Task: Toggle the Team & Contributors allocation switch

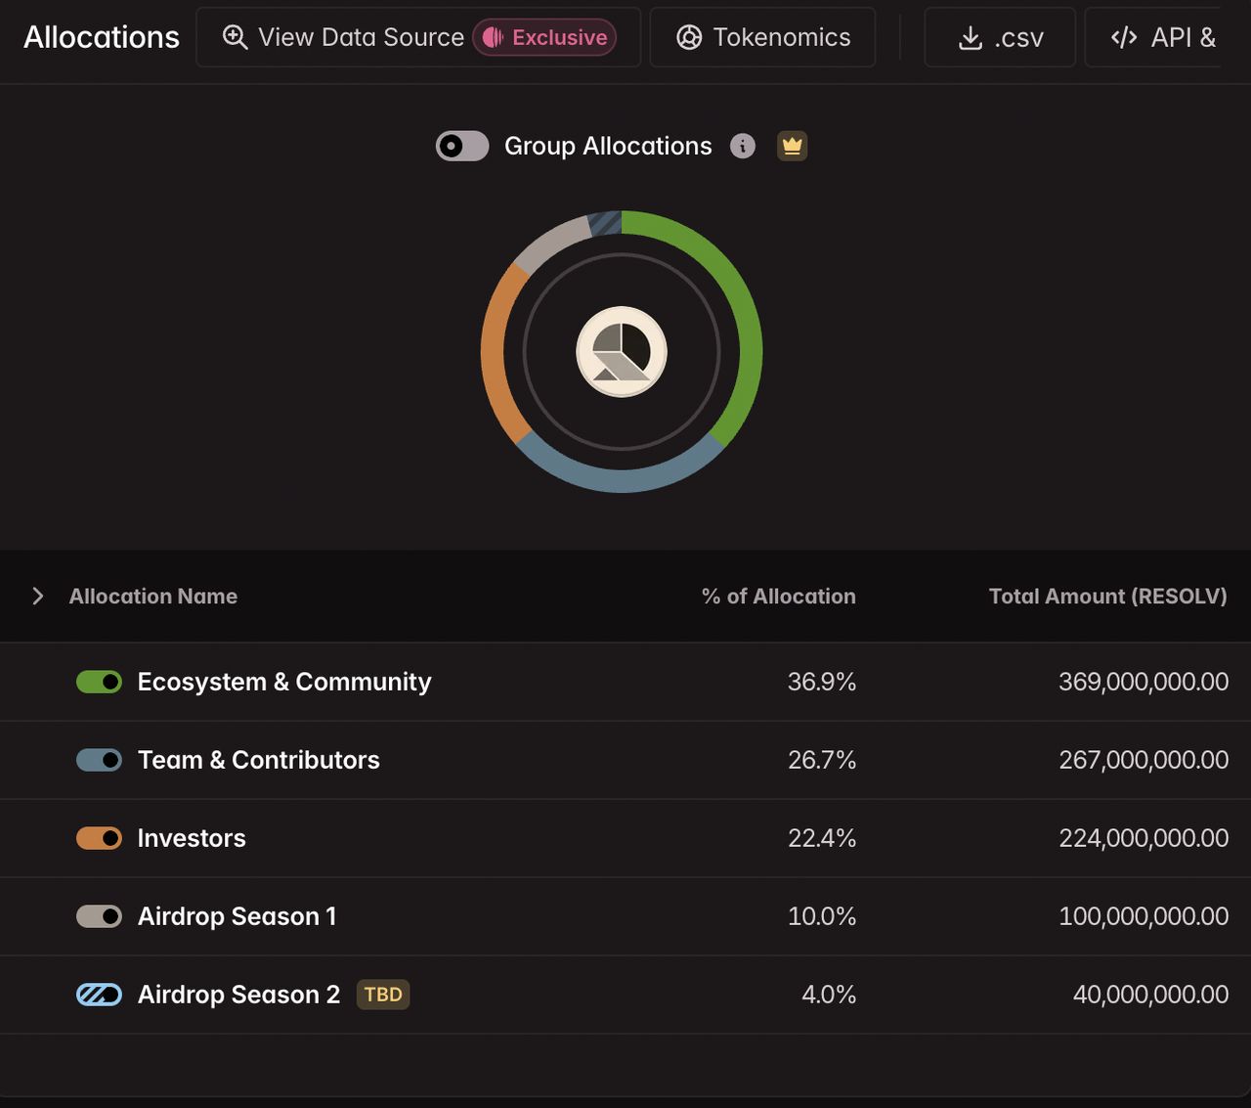Action: (x=99, y=760)
